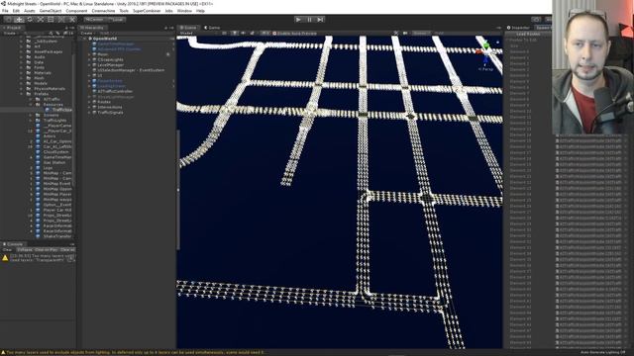
Task: Select UISelectionManager - EventSystem object
Action: 131,70
